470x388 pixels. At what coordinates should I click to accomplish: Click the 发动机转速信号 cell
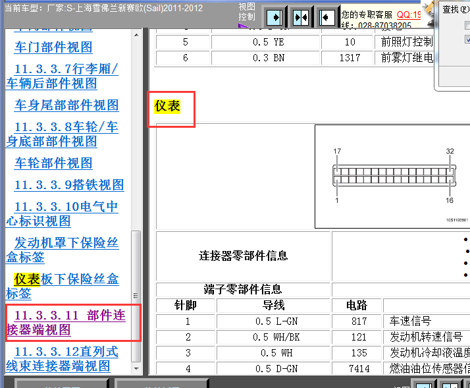(427, 337)
